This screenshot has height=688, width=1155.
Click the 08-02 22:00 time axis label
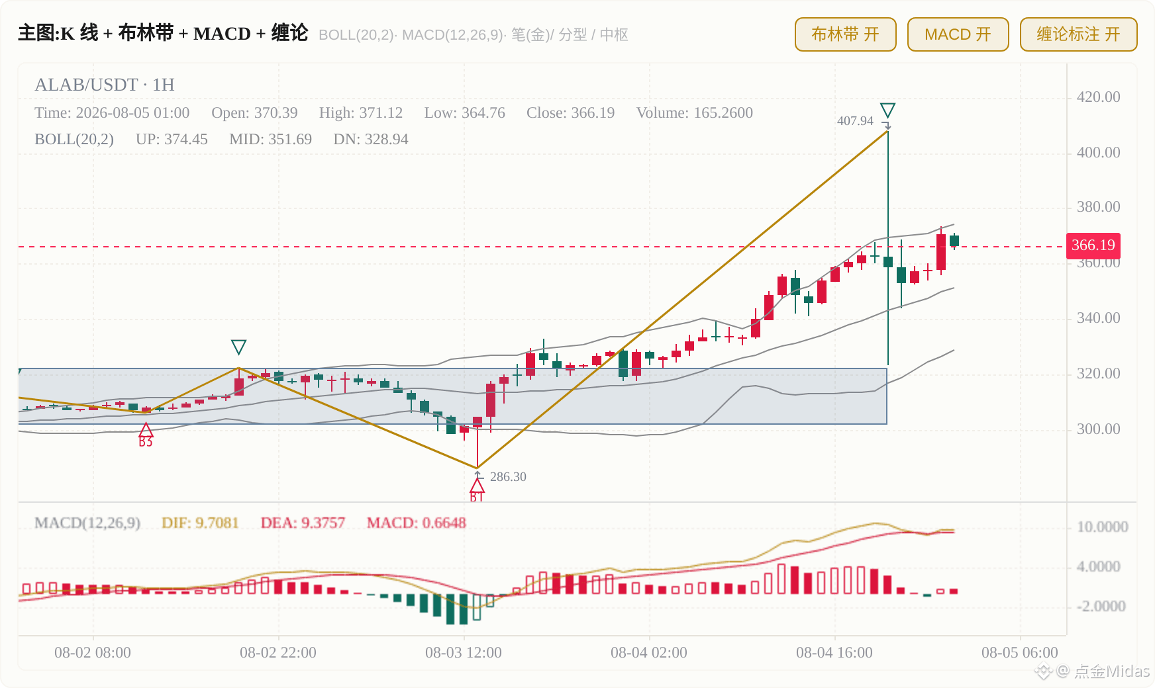pos(278,653)
